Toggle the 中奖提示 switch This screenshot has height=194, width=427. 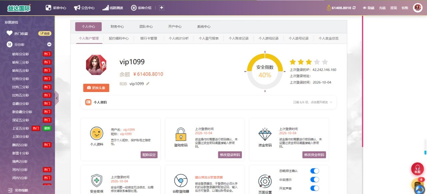coord(315,180)
